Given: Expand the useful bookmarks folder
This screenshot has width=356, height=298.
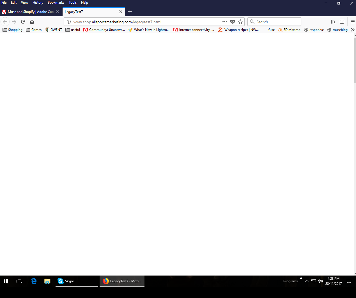Looking at the screenshot, I should point(73,30).
